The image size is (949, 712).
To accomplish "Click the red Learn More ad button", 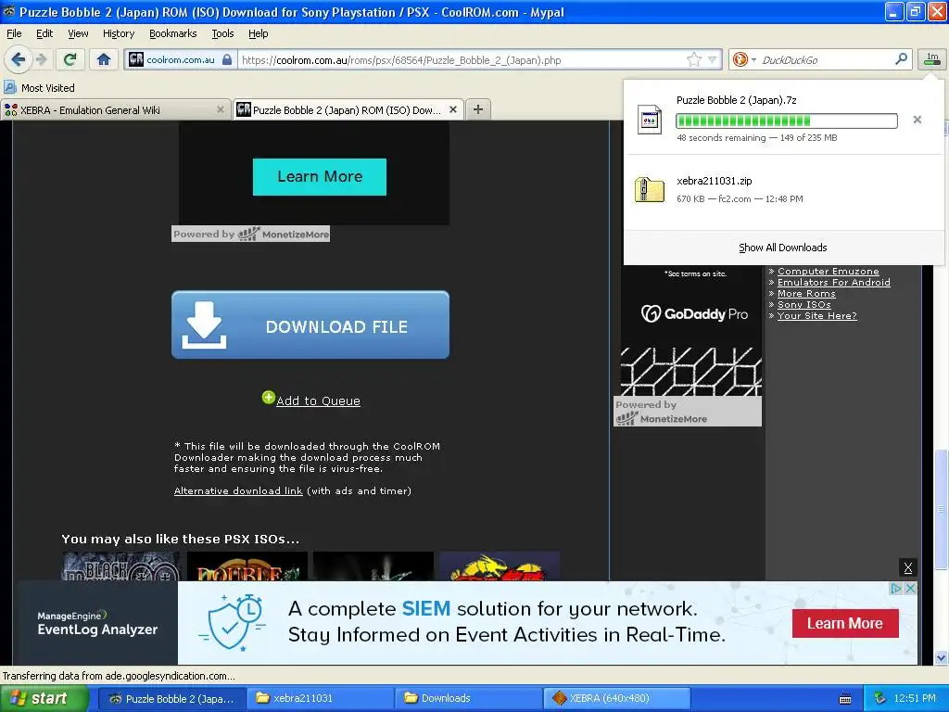I will pyautogui.click(x=845, y=623).
